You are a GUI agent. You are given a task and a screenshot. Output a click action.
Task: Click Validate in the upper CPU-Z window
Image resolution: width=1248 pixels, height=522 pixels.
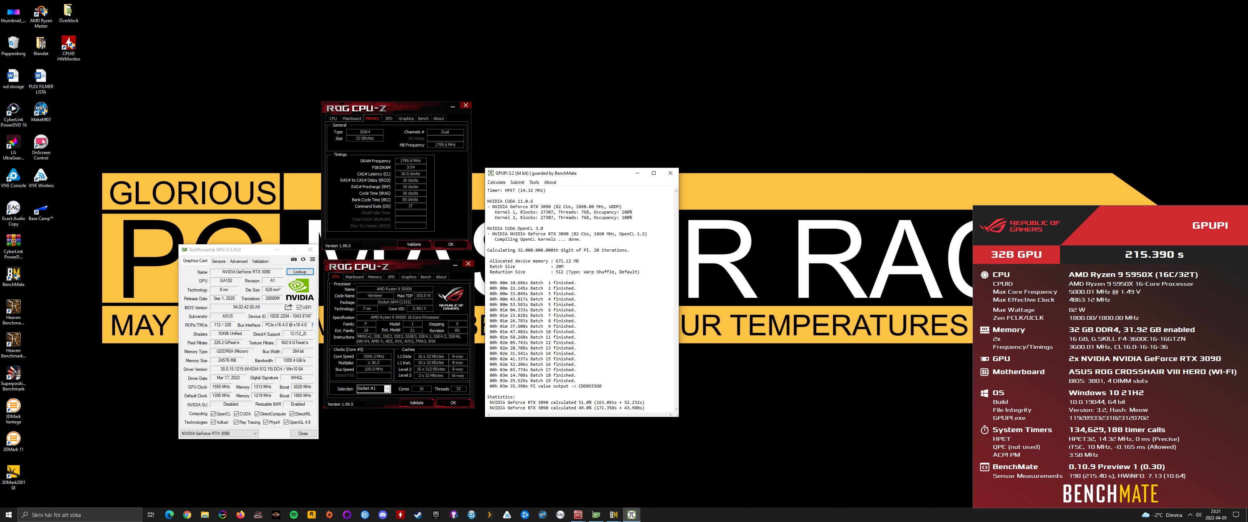coord(414,244)
